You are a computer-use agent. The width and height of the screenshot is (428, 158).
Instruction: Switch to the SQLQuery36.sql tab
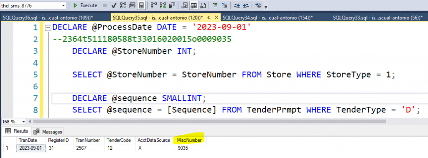pos(48,18)
